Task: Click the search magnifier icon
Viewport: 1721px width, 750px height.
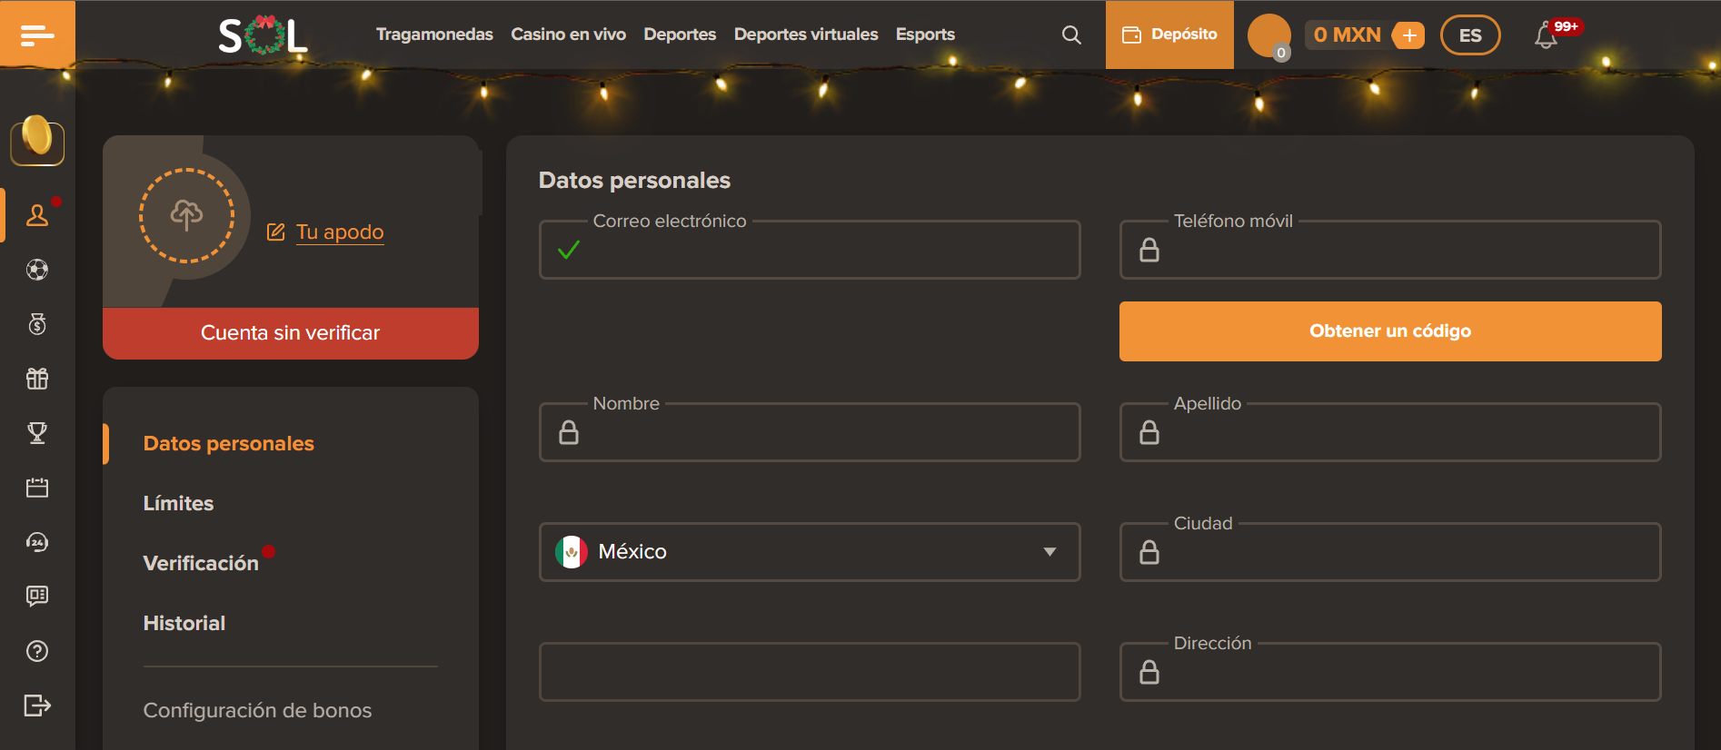Action: click(1071, 35)
